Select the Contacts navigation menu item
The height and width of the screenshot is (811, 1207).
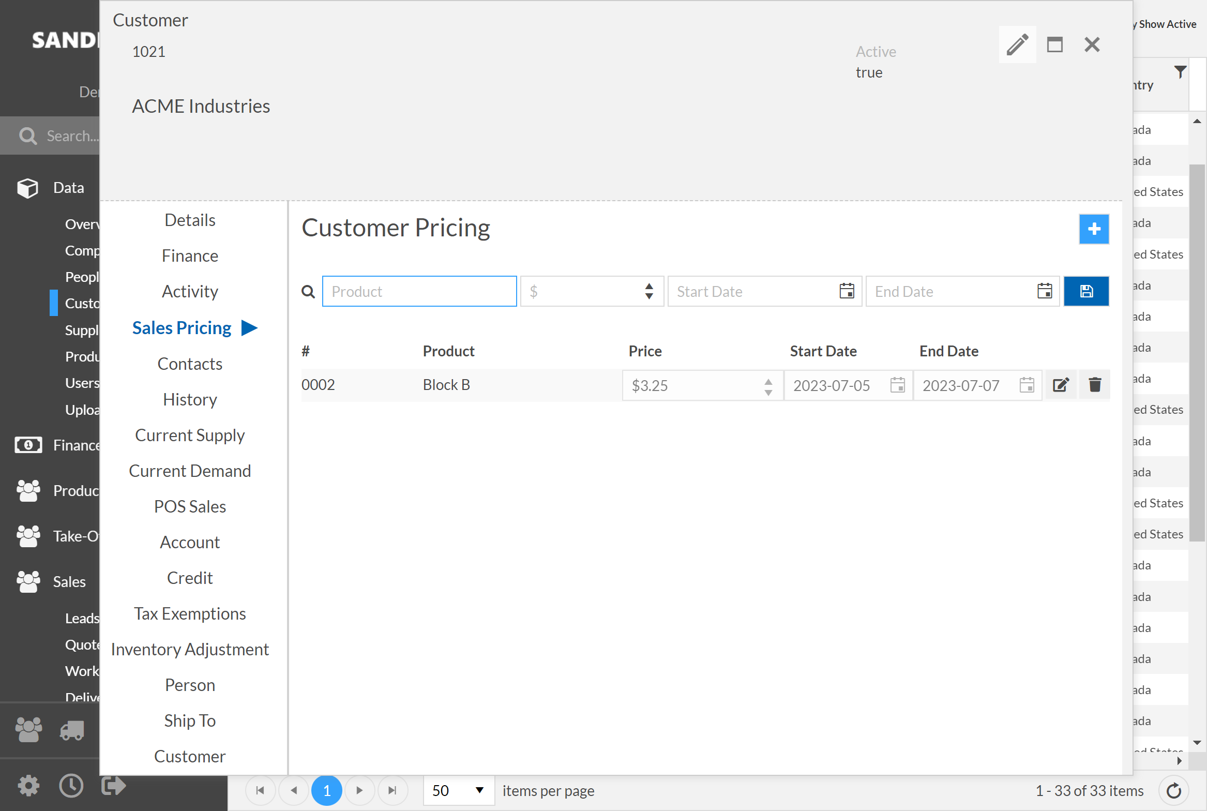[x=189, y=363]
